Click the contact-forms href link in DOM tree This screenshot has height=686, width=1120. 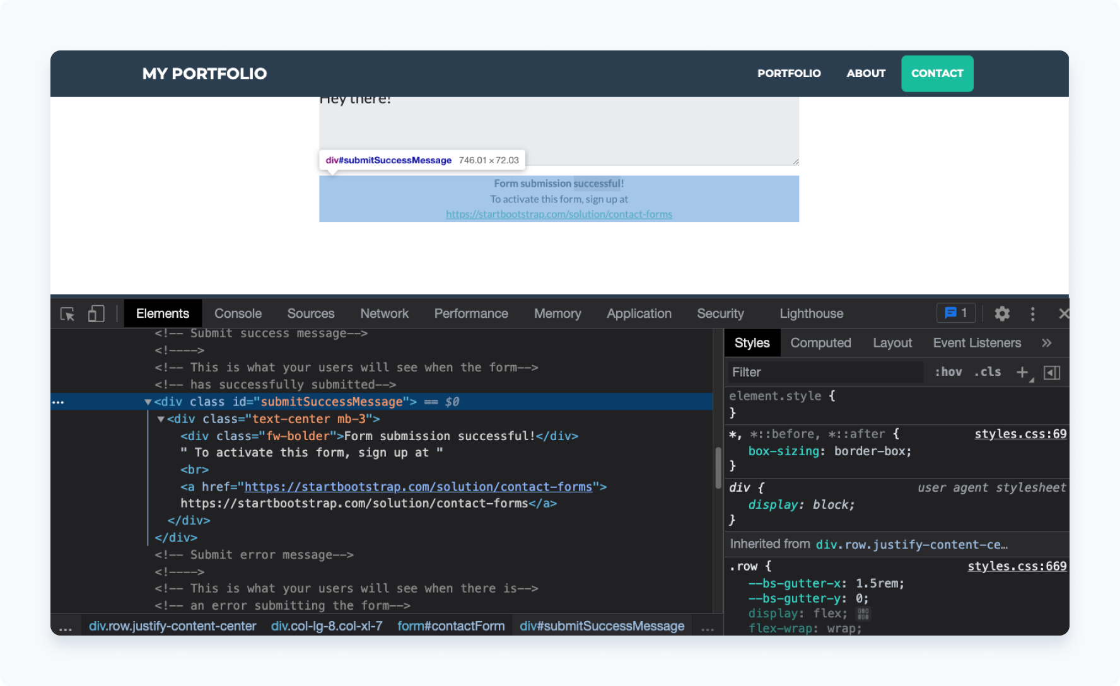[418, 487]
